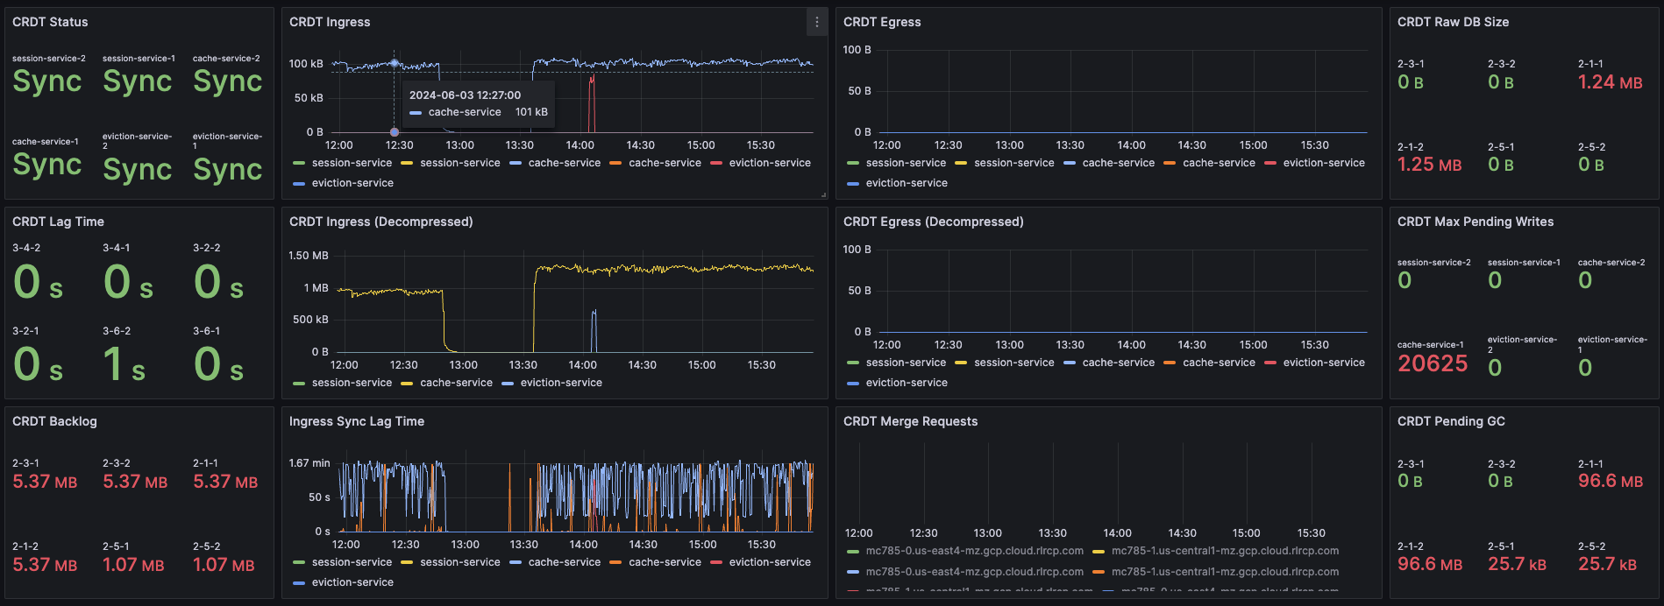The height and width of the screenshot is (606, 1664).
Task: Open the Ingress Sync Lag Time title menu
Action: pos(356,421)
